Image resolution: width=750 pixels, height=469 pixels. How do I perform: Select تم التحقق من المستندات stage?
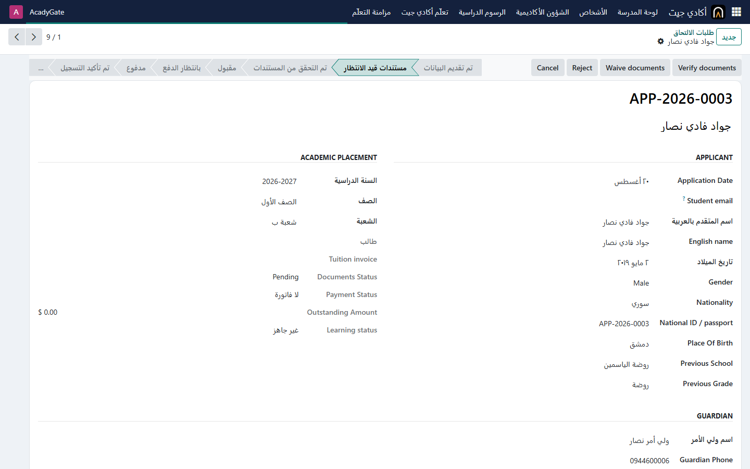point(290,68)
